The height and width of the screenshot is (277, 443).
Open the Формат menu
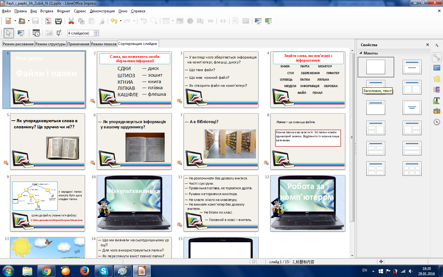point(64,11)
